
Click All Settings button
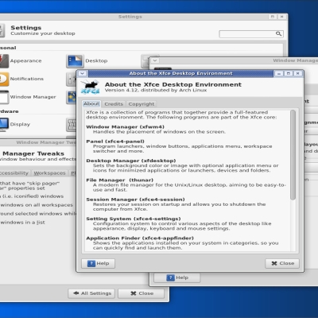91,293
